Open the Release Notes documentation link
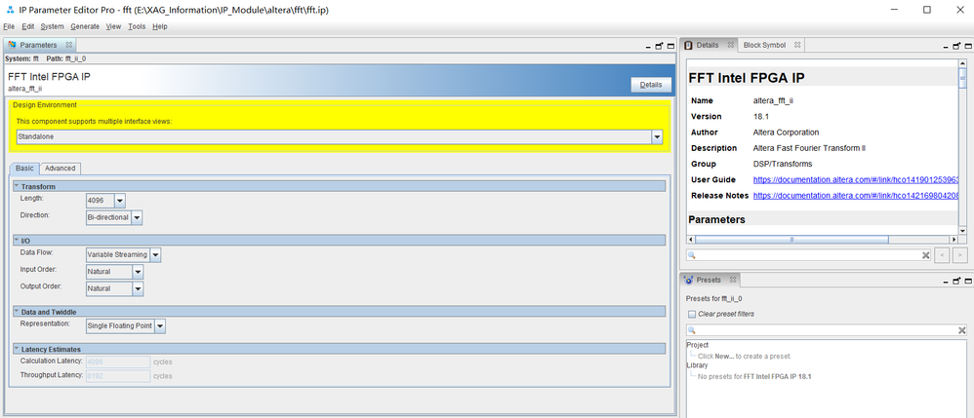This screenshot has width=974, height=418. 855,195
